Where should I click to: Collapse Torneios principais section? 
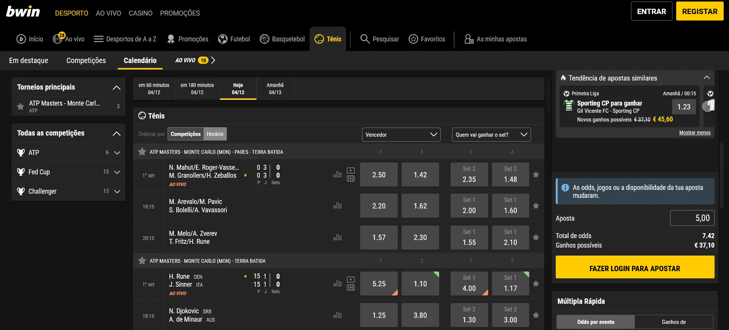click(117, 88)
